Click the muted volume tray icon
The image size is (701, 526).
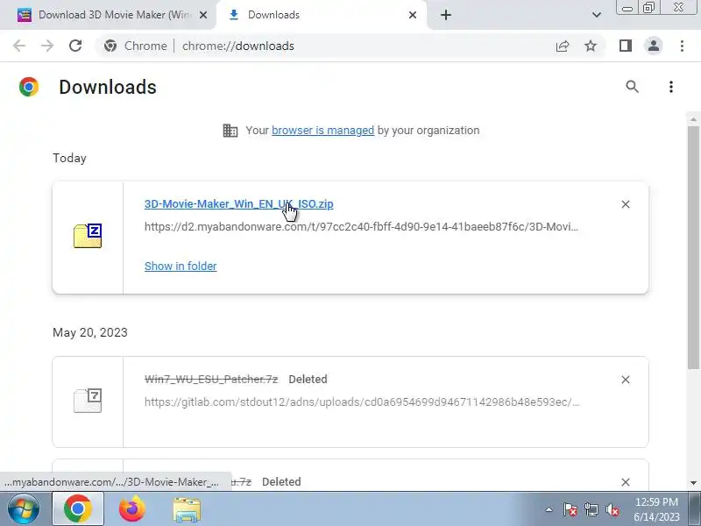(x=612, y=509)
